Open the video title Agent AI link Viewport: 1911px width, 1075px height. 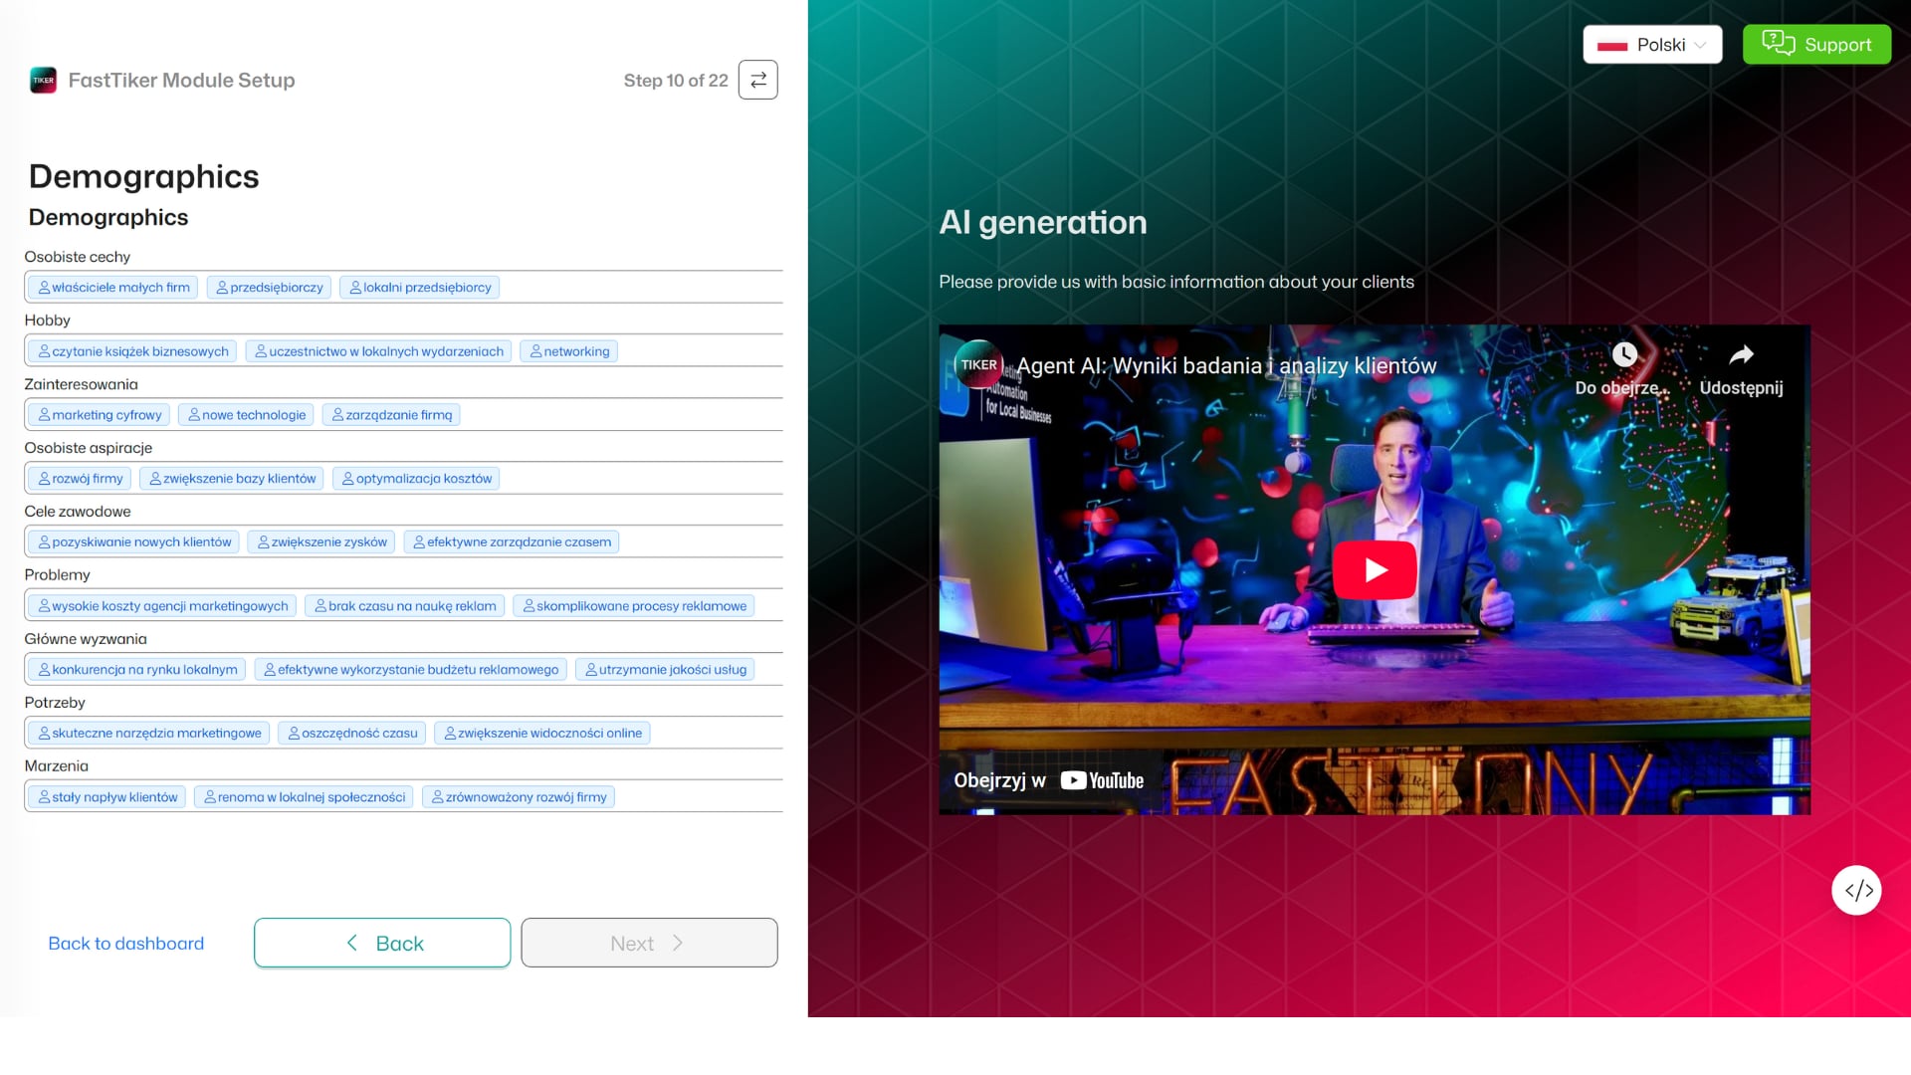[x=1226, y=365]
